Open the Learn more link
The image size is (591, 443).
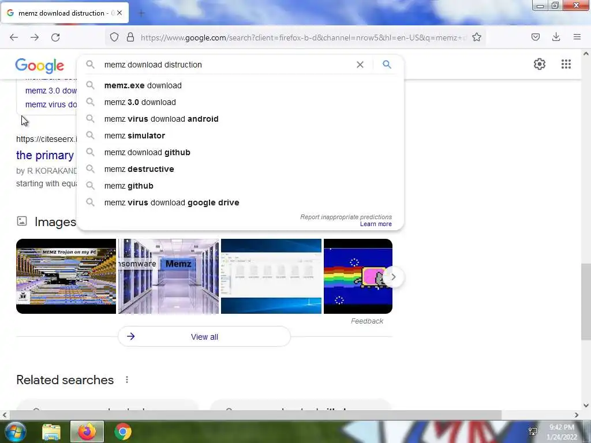[x=376, y=224]
